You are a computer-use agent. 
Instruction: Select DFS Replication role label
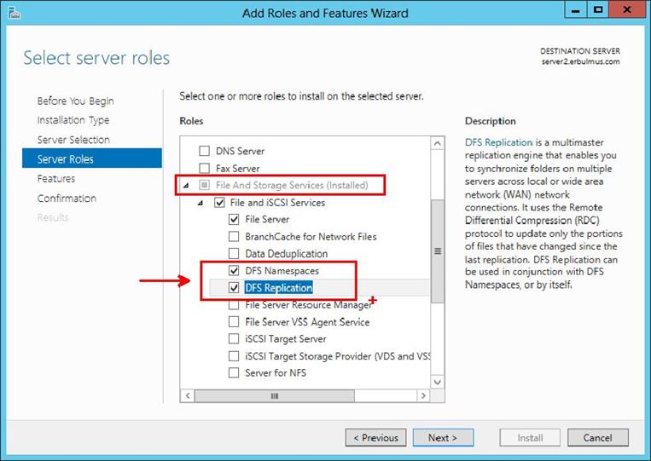[x=279, y=288]
